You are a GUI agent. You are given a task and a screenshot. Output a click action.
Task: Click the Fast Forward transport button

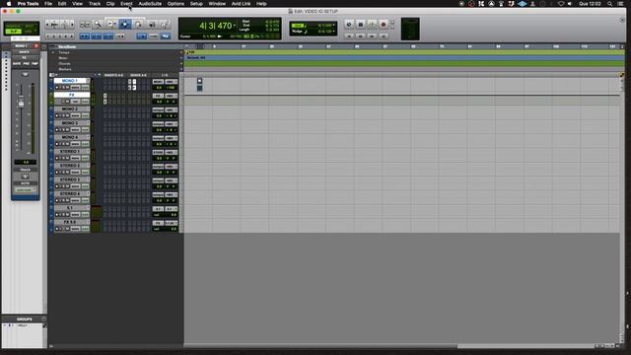(372, 36)
